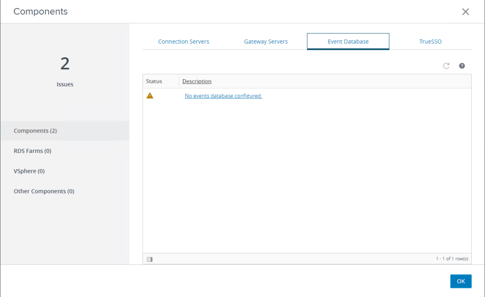Select Components (2) in the sidebar
Image resolution: width=485 pixels, height=297 pixels.
click(x=36, y=131)
